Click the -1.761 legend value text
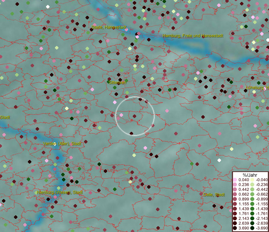 (262, 214)
